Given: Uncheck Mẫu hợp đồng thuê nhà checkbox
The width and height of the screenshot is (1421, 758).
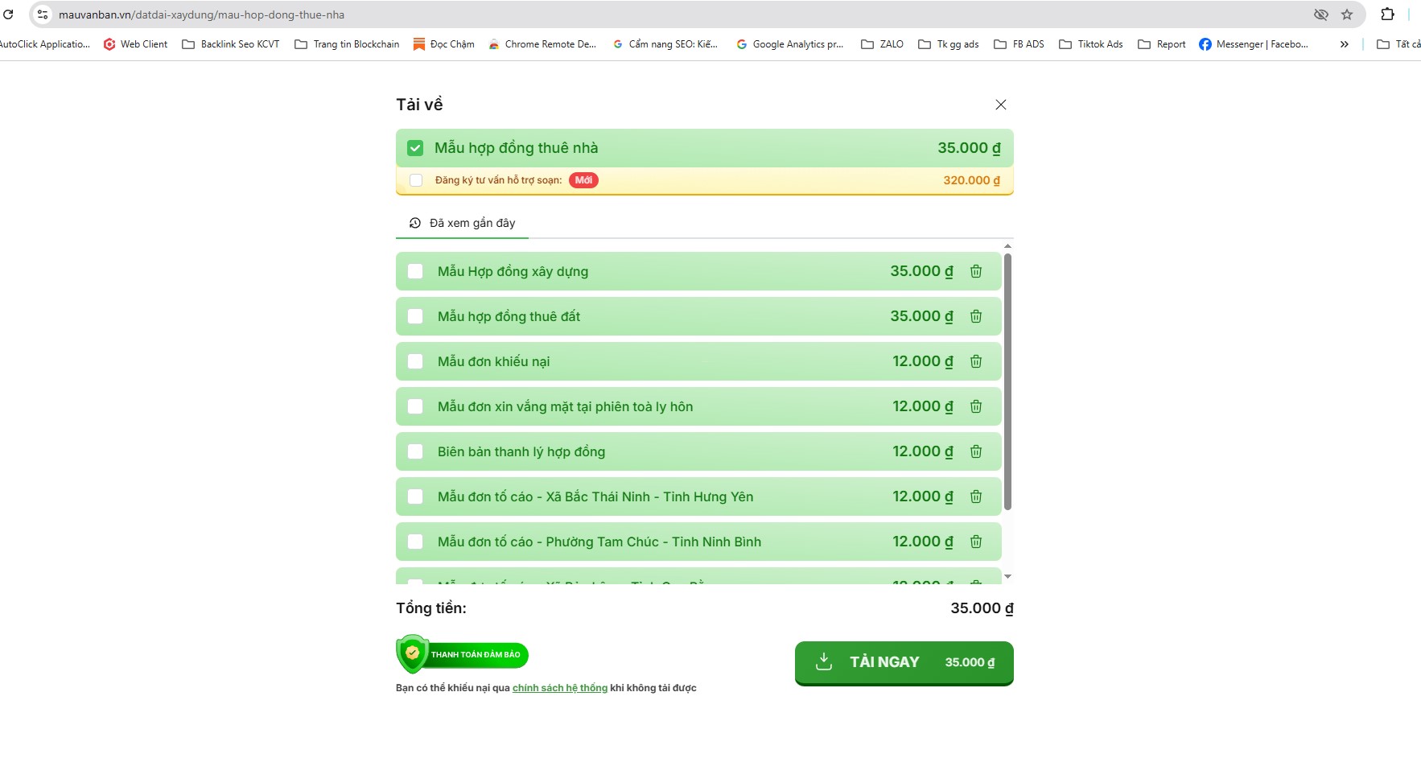Looking at the screenshot, I should [x=415, y=148].
